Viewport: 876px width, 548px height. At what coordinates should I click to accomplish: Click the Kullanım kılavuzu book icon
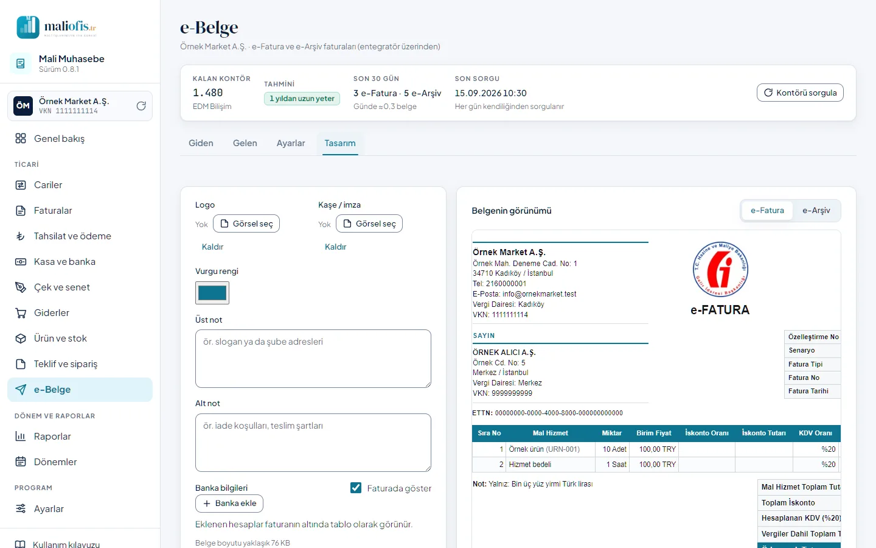coord(20,544)
